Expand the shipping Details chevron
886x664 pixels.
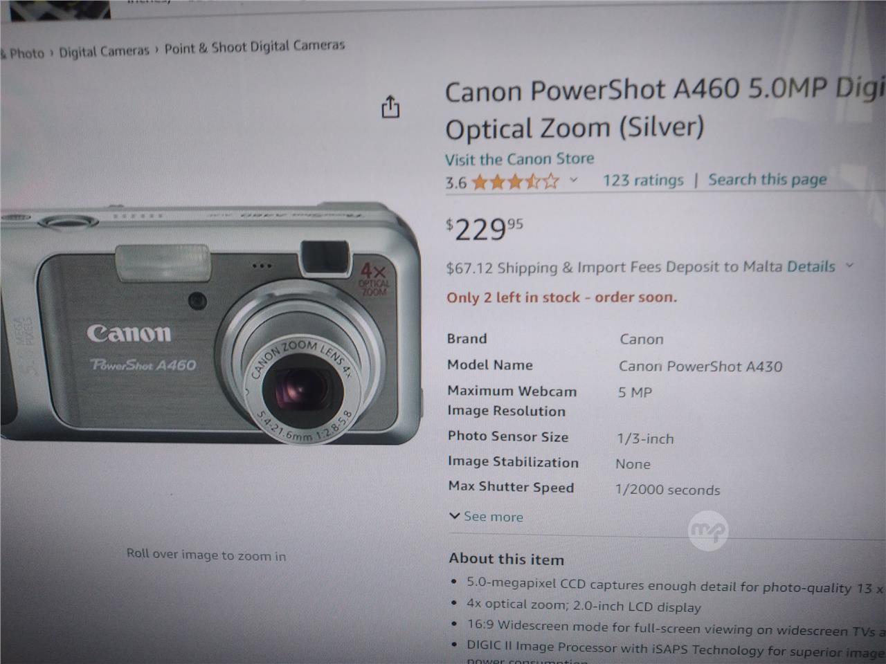click(849, 266)
